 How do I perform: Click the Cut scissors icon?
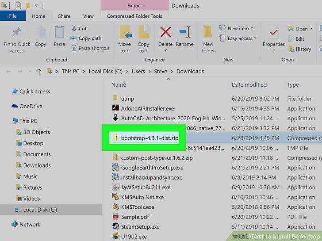[74, 28]
